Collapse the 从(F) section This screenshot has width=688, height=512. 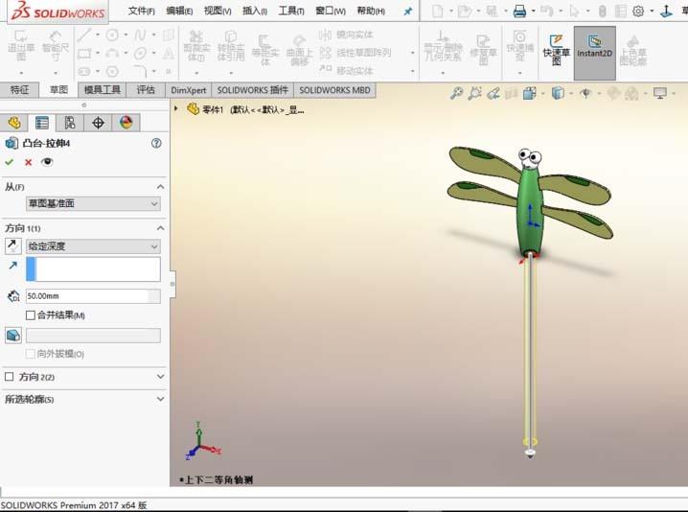pos(161,187)
